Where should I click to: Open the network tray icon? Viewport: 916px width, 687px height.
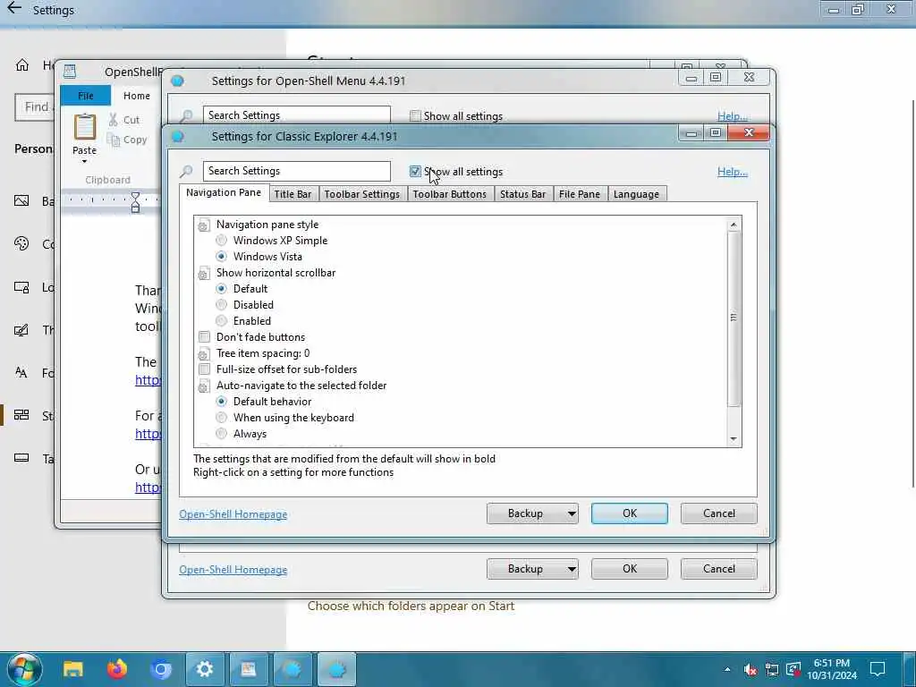pyautogui.click(x=772, y=669)
